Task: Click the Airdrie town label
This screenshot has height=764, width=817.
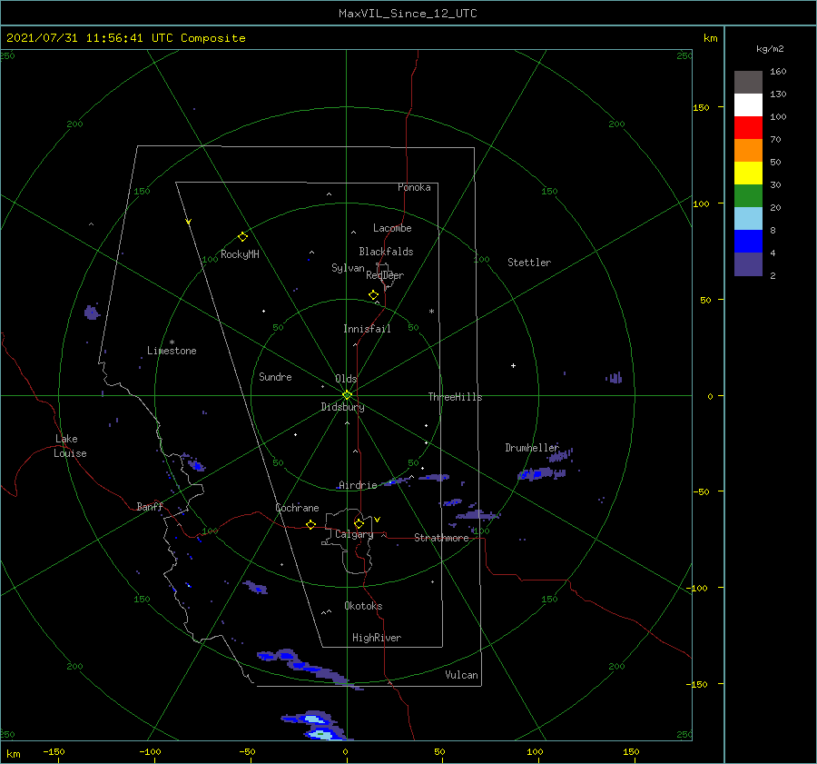Action: coord(358,485)
